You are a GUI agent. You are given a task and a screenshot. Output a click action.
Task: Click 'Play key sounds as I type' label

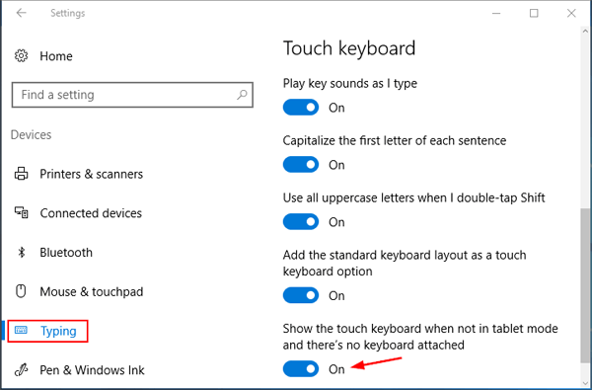[350, 84]
